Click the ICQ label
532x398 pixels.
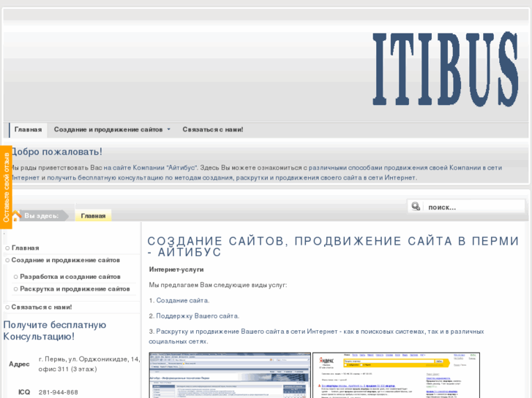24,392
